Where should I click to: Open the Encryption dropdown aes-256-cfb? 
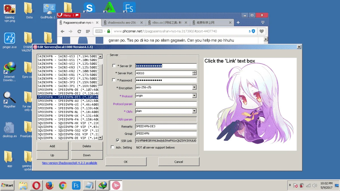(x=194, y=87)
